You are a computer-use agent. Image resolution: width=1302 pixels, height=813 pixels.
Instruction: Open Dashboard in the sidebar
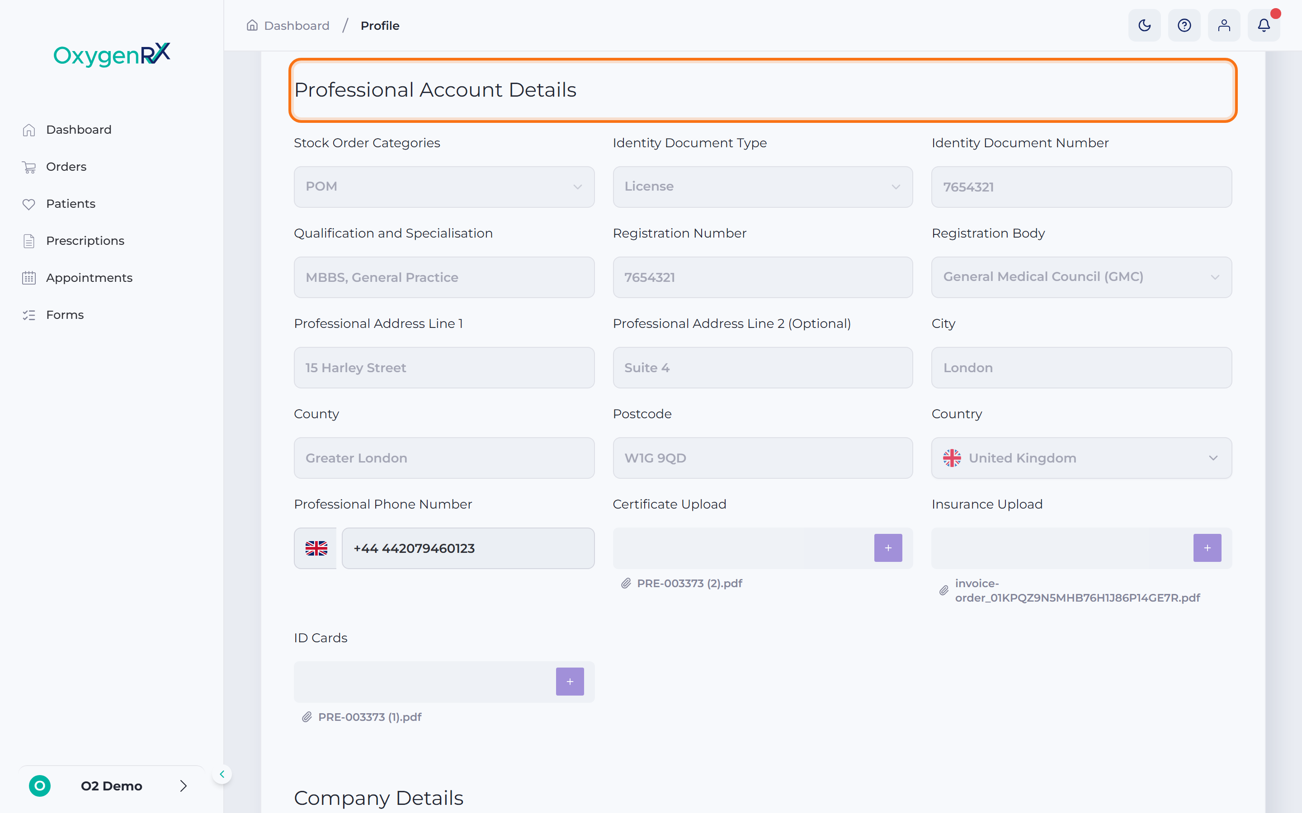coord(79,130)
